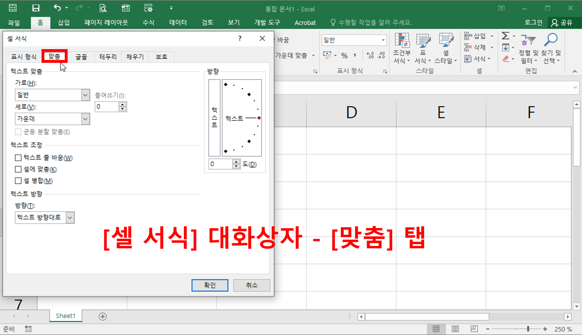Open the AutoSum function
Viewport: 582px width, 335px height.
[x=505, y=36]
